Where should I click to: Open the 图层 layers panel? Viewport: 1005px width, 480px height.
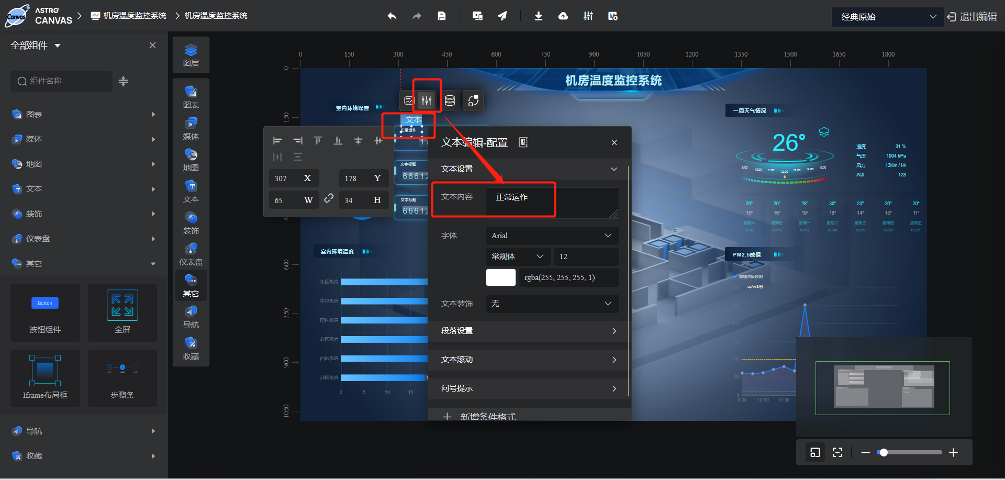click(x=191, y=55)
